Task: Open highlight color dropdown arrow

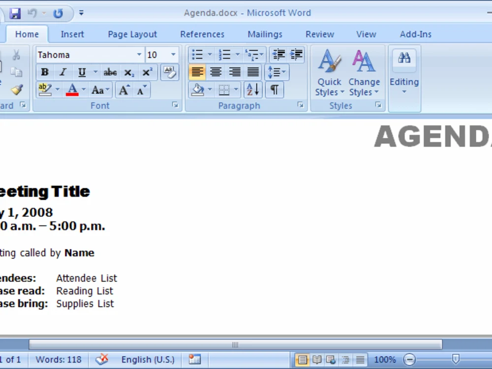Action: pos(58,90)
